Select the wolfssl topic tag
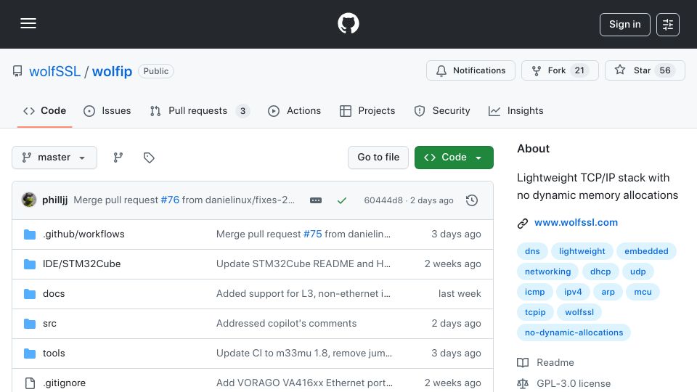This screenshot has height=392, width=697. click(x=579, y=312)
